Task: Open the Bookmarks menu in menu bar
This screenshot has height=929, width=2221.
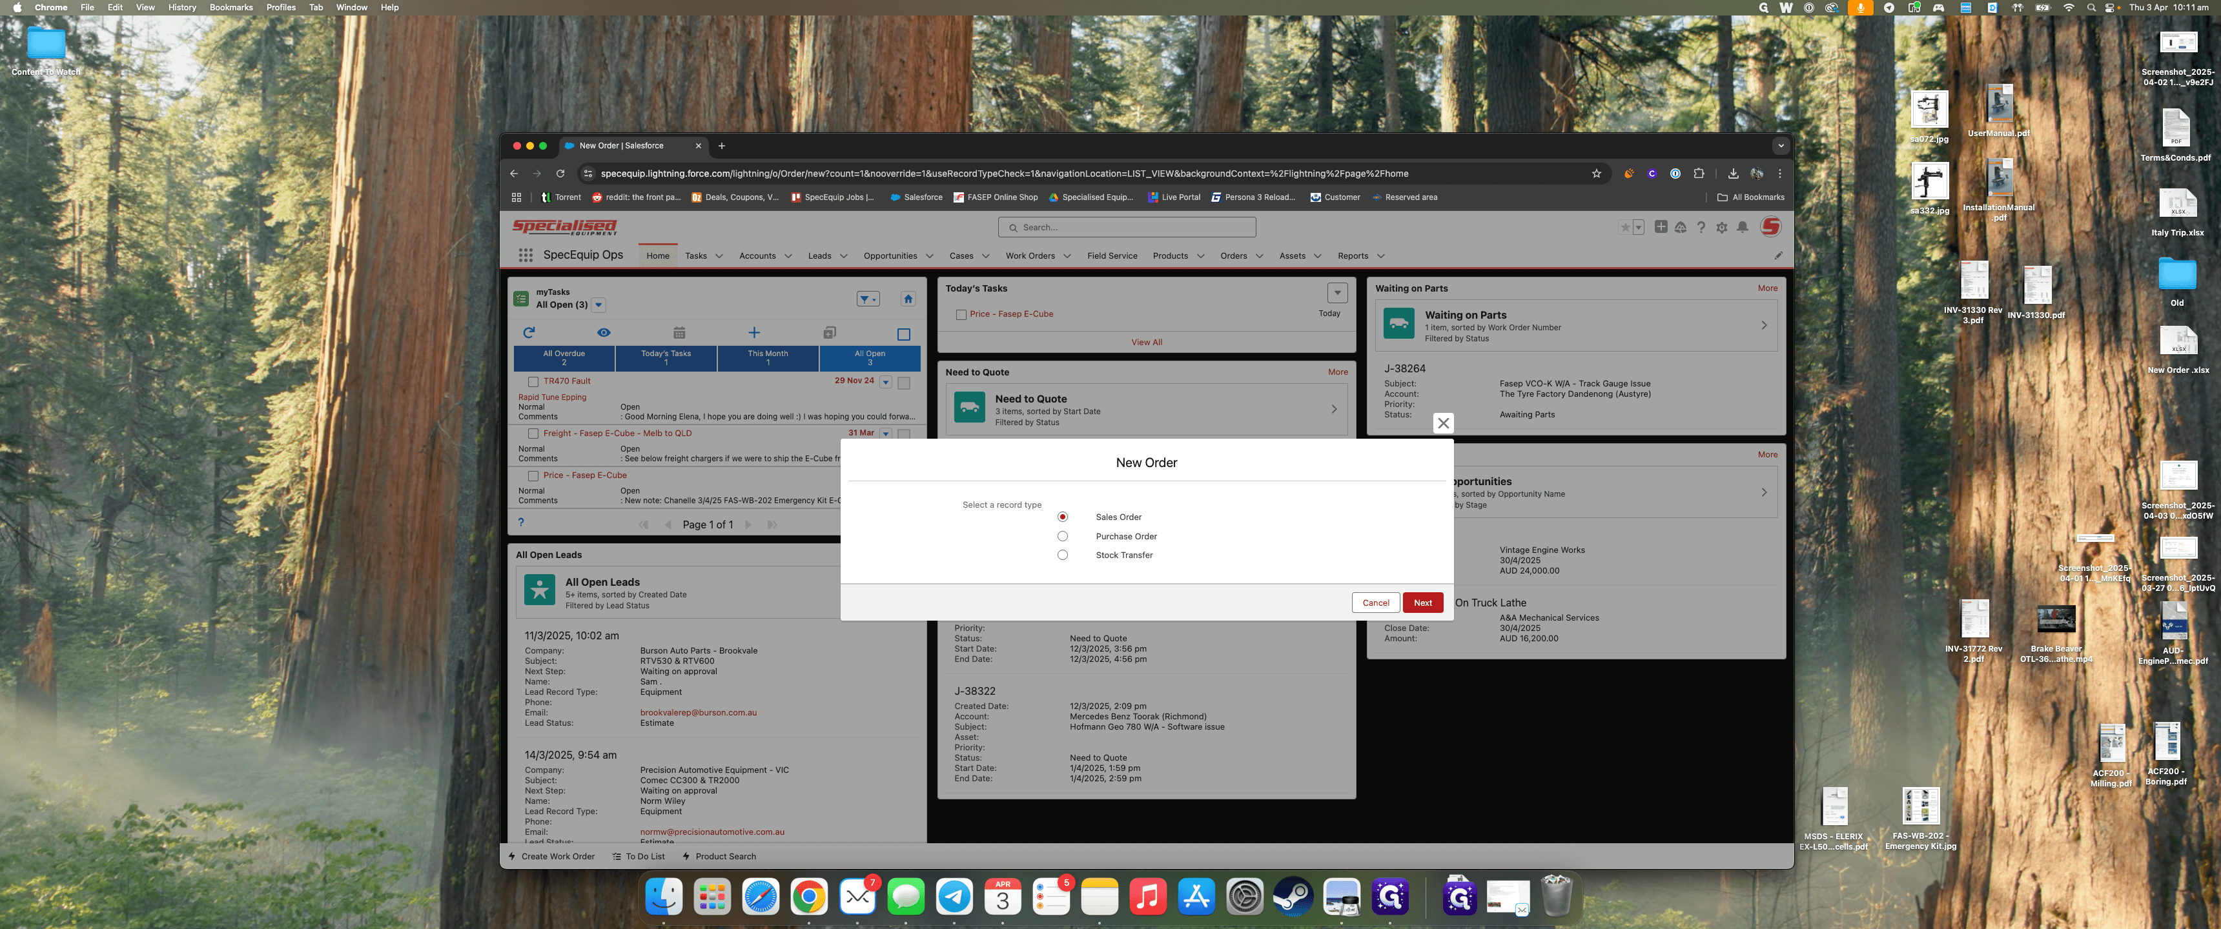Action: (230, 8)
